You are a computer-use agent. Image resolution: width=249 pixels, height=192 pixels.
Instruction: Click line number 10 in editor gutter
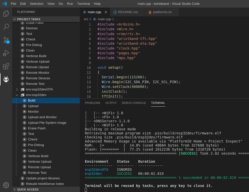point(89,68)
